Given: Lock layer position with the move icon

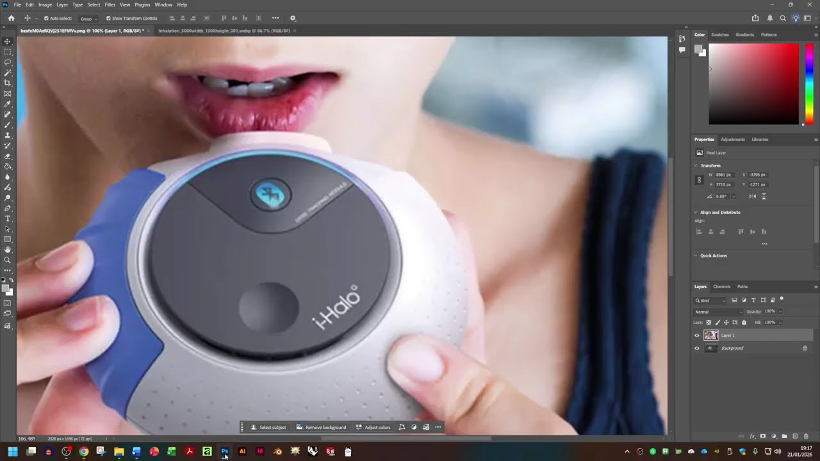Looking at the screenshot, I should pyautogui.click(x=726, y=322).
